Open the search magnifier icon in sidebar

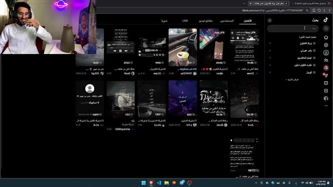pos(326,29)
